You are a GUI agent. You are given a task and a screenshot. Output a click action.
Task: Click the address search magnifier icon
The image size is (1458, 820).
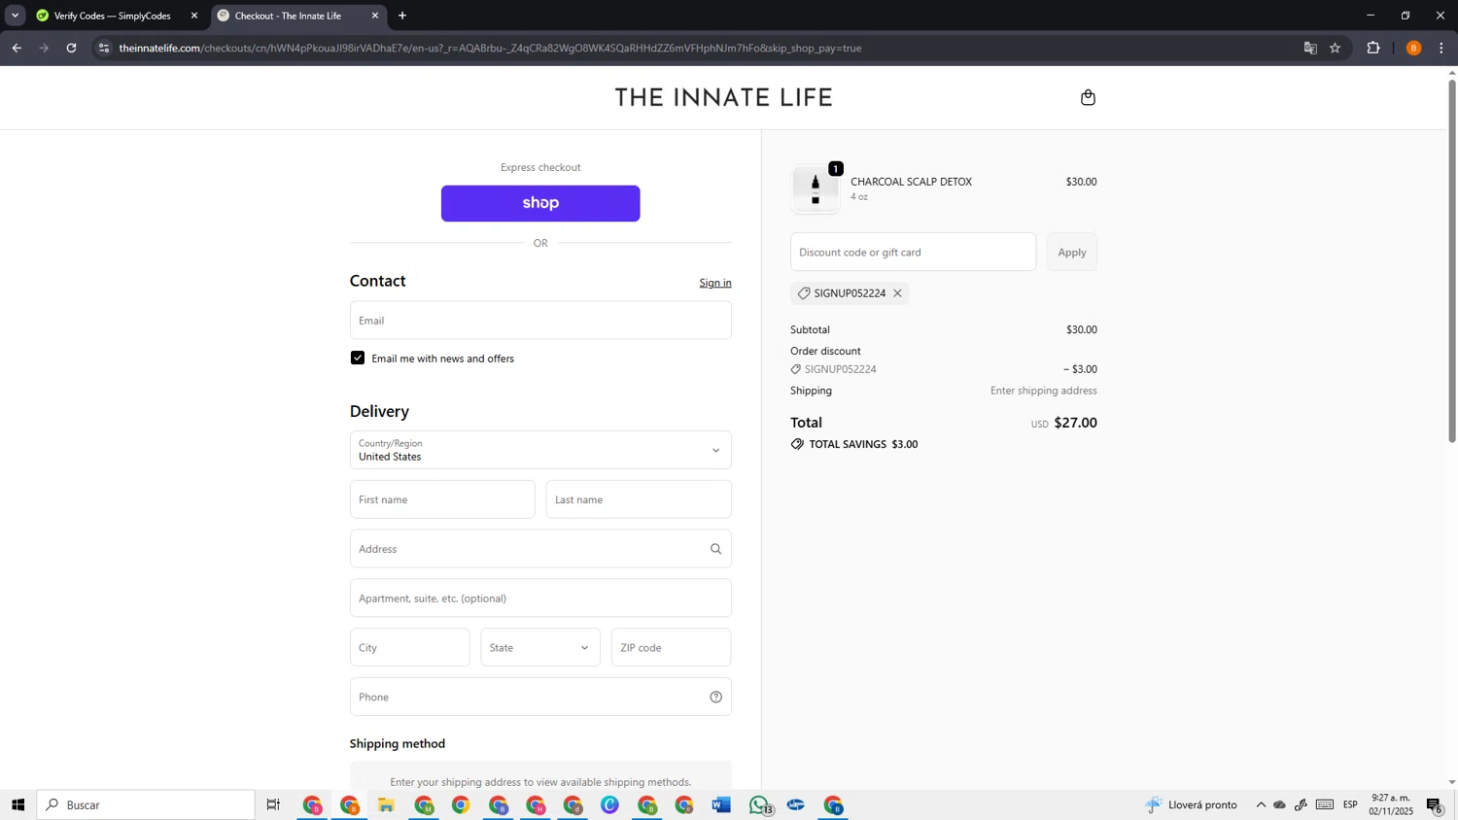point(716,549)
